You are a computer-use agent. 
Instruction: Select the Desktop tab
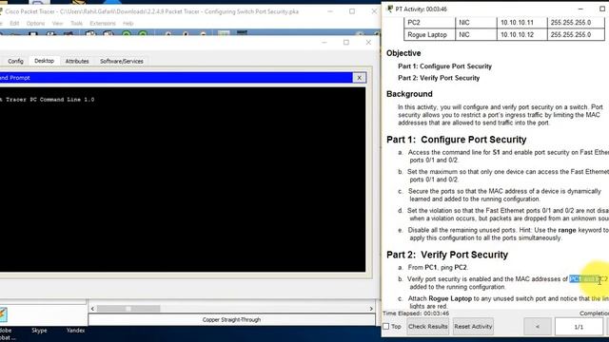[x=44, y=61]
